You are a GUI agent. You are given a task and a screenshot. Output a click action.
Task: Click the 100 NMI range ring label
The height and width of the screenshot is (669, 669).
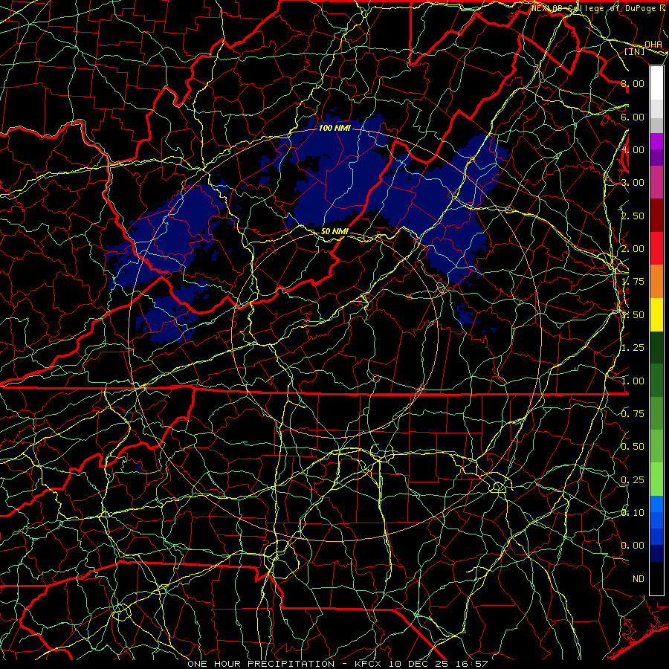[x=334, y=128]
